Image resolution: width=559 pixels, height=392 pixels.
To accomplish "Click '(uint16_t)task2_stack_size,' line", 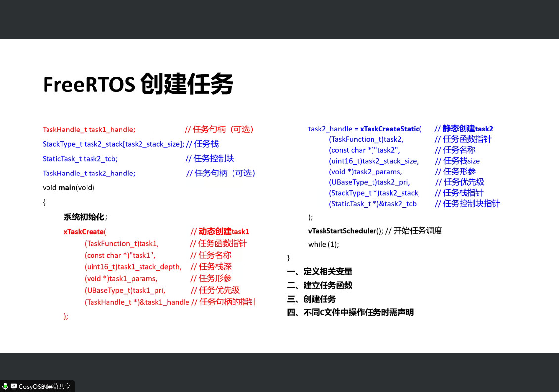I will [x=373, y=161].
